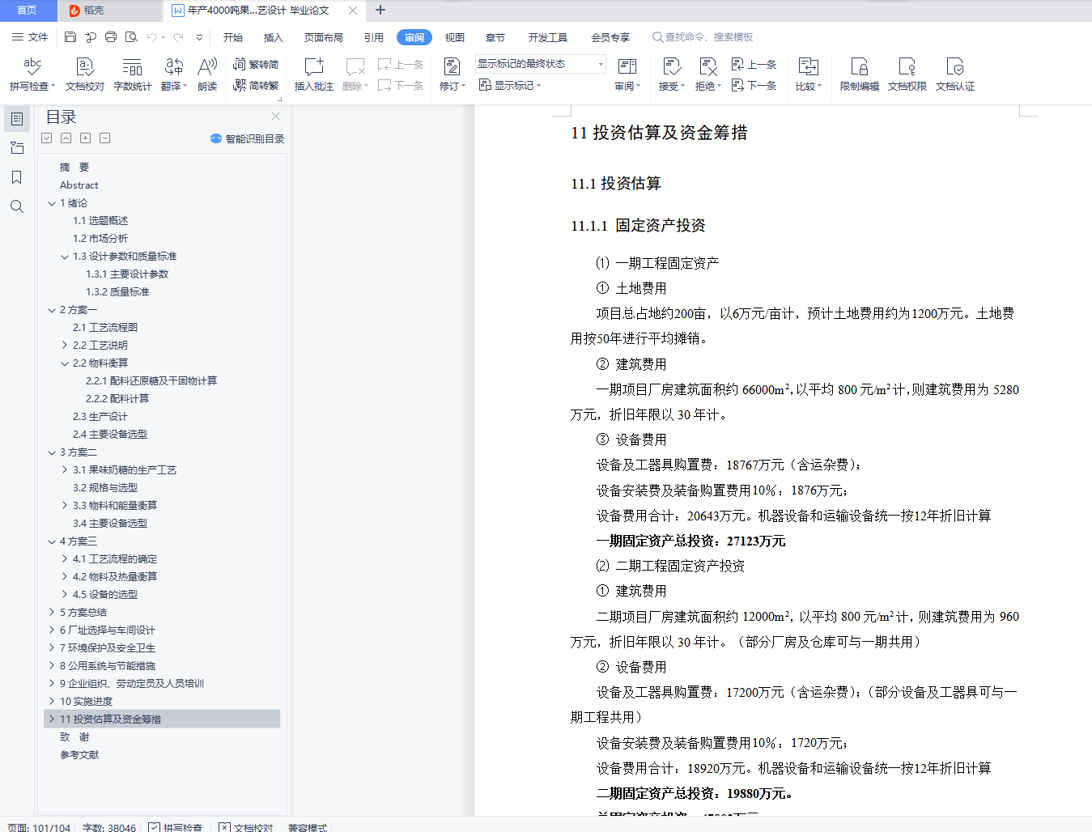The height and width of the screenshot is (832, 1092).
Task: Open the 拼写检查 spell check tool
Action: [32, 74]
